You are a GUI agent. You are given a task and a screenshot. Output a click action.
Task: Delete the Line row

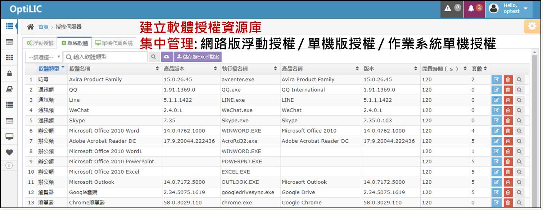(x=508, y=100)
